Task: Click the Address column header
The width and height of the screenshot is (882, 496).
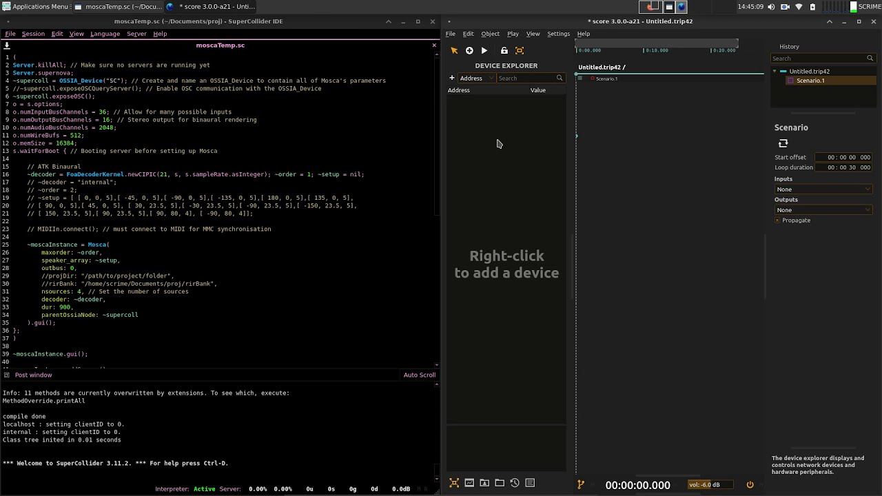Action: tap(459, 90)
